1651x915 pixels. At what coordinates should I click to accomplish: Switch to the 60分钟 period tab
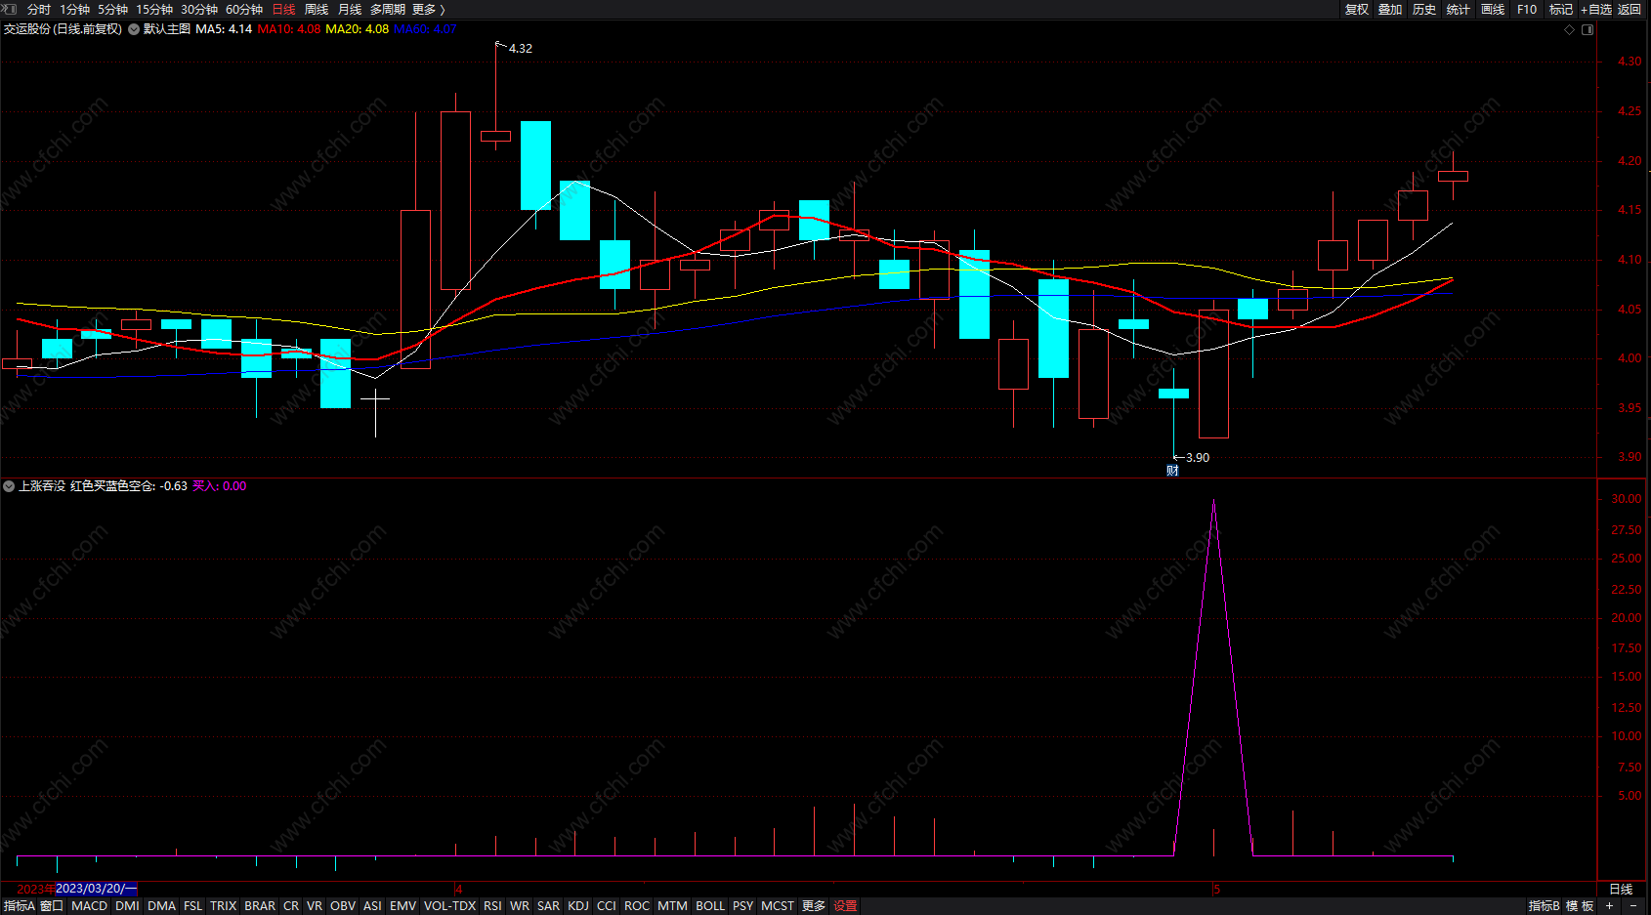[244, 9]
